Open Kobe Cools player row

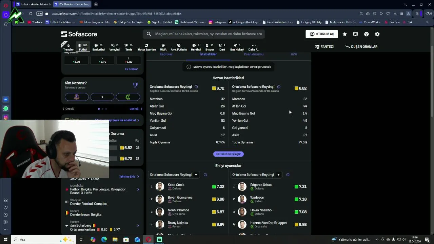(x=188, y=187)
